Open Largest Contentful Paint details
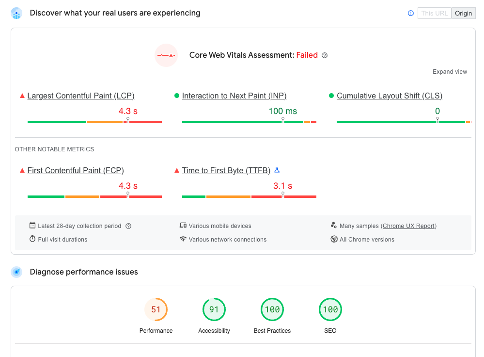 click(x=81, y=96)
